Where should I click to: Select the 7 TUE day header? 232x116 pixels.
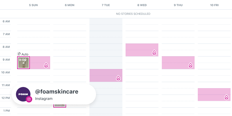pos(106,5)
